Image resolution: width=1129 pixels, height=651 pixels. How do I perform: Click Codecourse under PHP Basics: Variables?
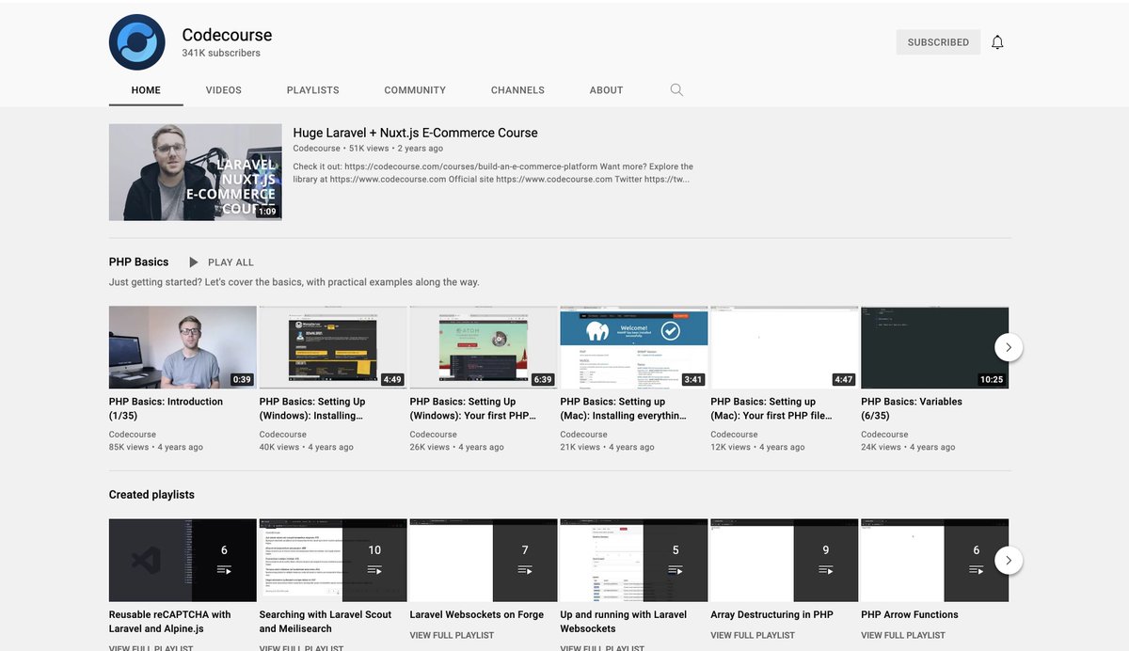884,435
